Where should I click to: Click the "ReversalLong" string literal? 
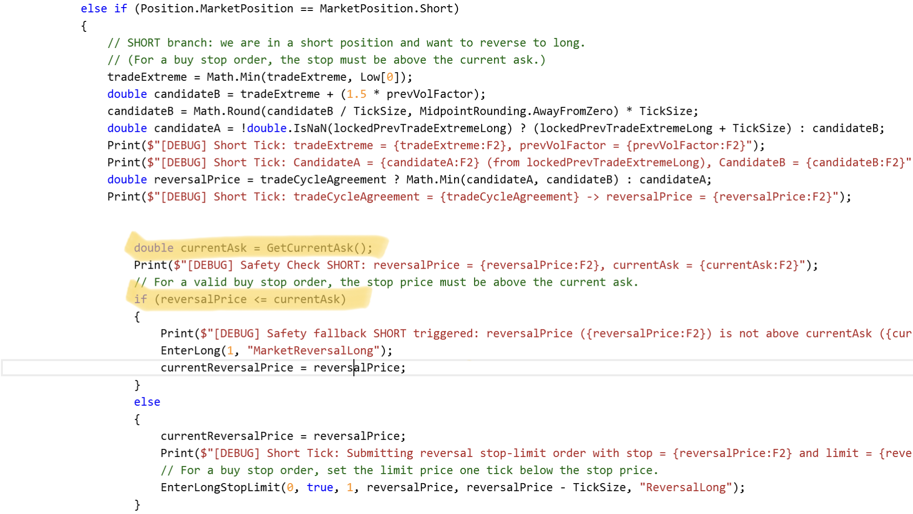[685, 487]
